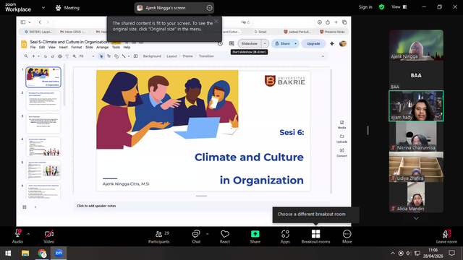Click the Select cursor tool

pyautogui.click(x=101, y=56)
